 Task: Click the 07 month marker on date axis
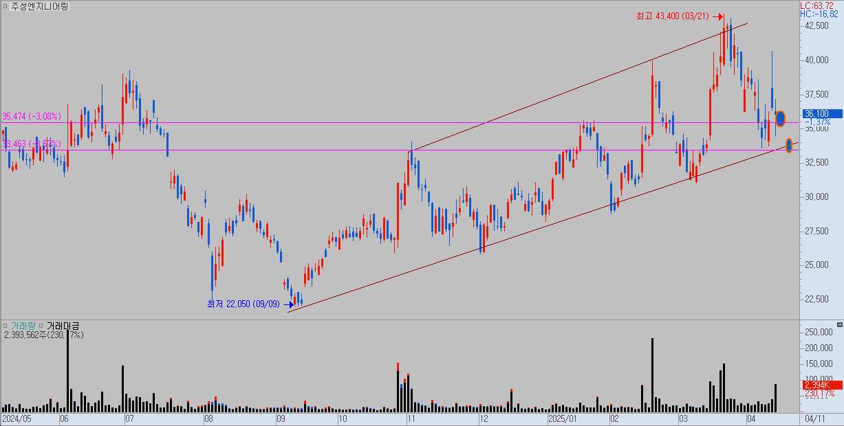pos(129,418)
